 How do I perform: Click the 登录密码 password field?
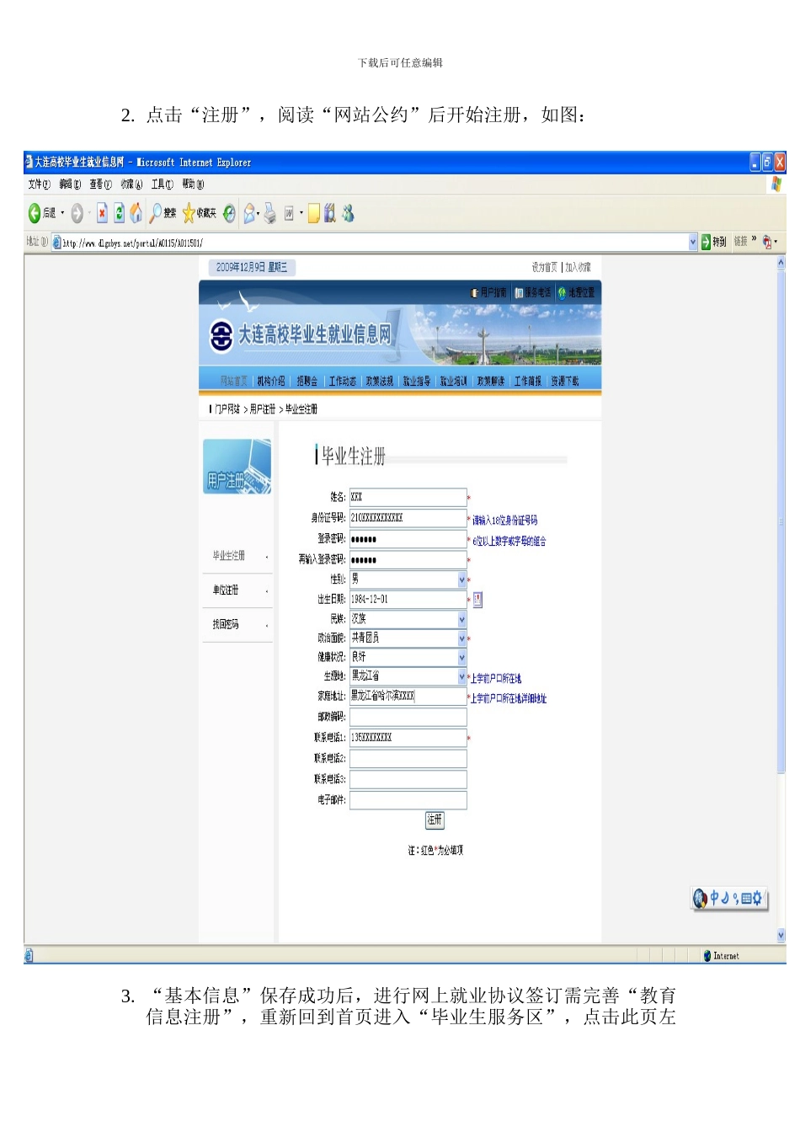(x=408, y=539)
